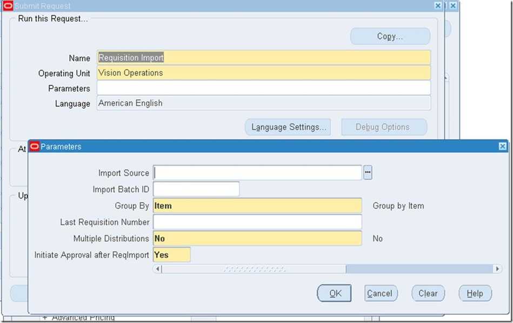Click the Operating Unit field Vision Operations
This screenshot has height=323, width=513.
(x=264, y=73)
